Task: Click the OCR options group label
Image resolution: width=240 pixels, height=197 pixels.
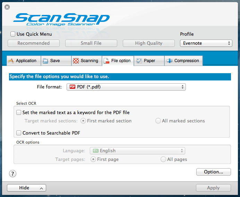Action: pos(28,142)
